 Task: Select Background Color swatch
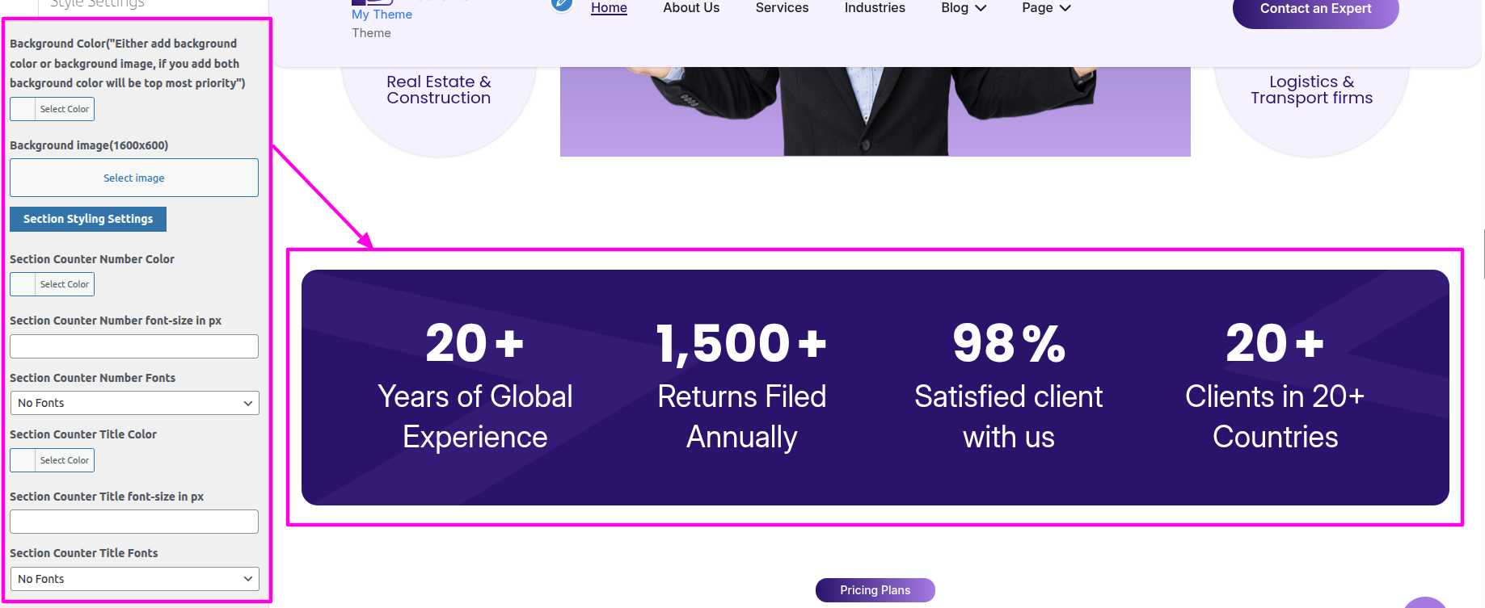[52, 109]
